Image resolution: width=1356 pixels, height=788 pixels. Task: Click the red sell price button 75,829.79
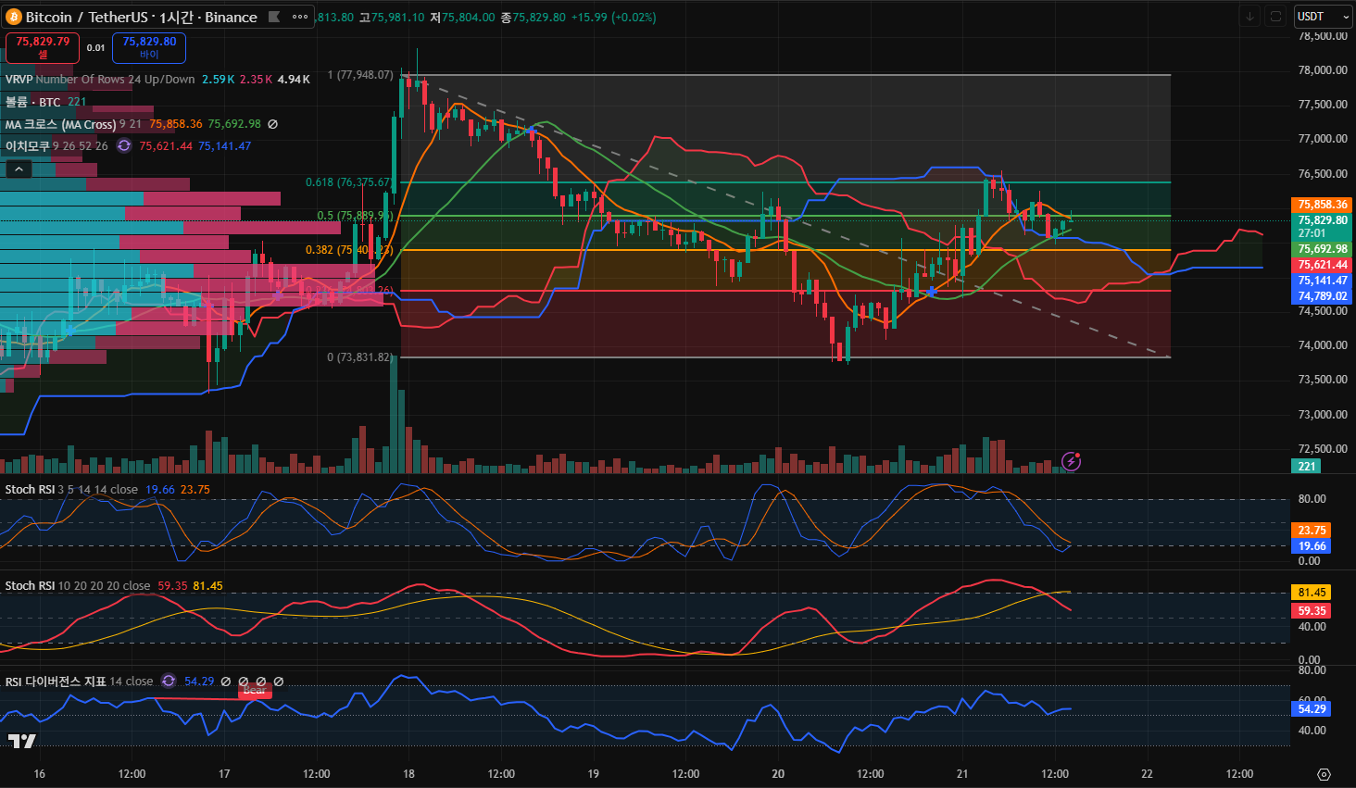[x=43, y=47]
